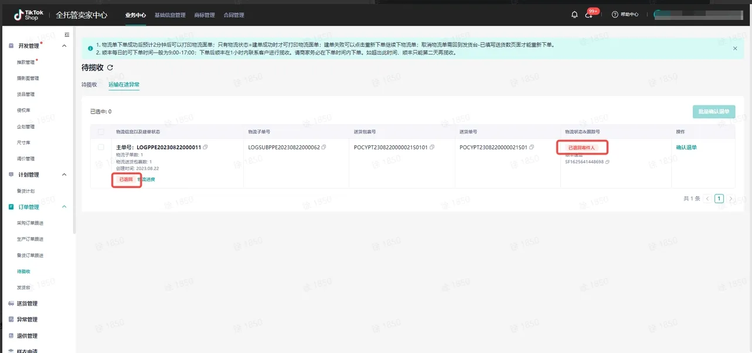Image resolution: width=752 pixels, height=353 pixels.
Task: Tick the select-all header checkbox
Action: point(101,132)
